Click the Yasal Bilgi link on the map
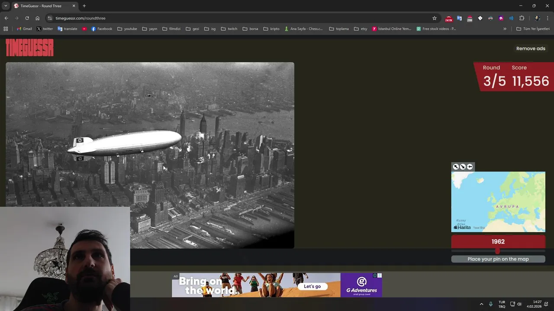 479,228
